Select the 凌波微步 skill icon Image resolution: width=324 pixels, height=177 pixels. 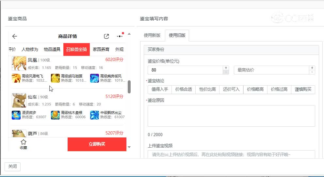click(16, 115)
